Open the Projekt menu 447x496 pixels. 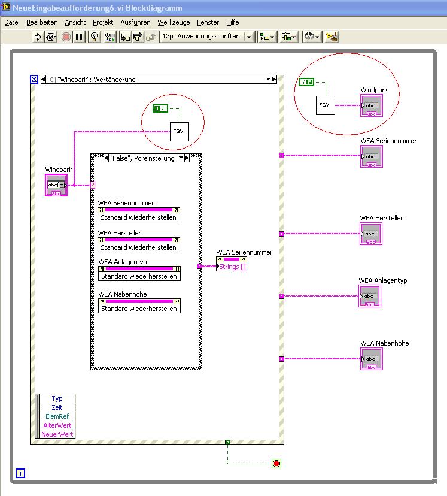103,22
